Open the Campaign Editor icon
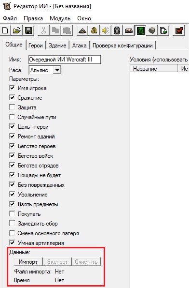The width and height of the screenshot is (190, 288). pos(128,30)
